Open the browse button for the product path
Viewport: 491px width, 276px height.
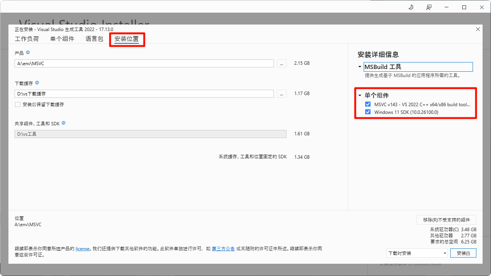point(281,63)
